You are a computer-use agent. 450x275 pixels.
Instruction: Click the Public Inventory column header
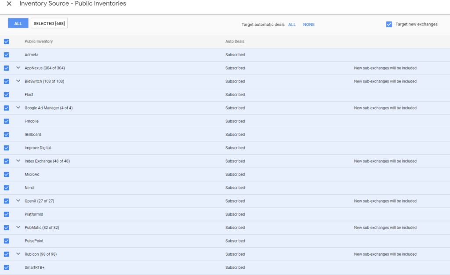[39, 42]
